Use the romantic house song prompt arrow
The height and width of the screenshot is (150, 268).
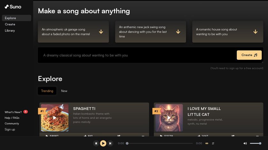(255, 32)
